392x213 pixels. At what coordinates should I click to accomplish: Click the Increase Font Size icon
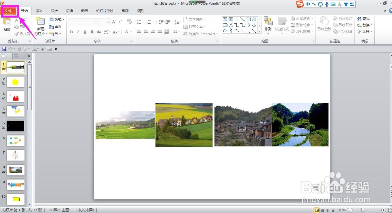coord(114,22)
